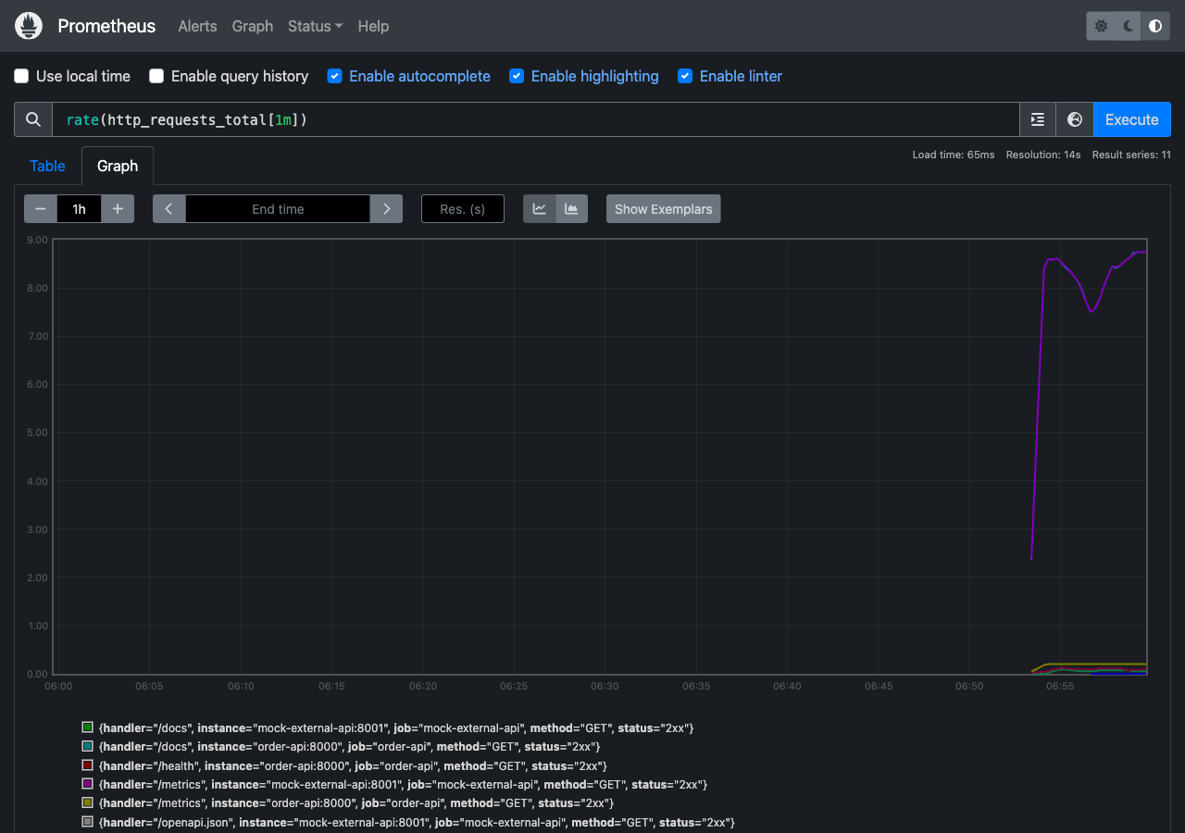The height and width of the screenshot is (833, 1185).
Task: Click purple swatch for mock-external-api /metrics
Action: (88, 784)
